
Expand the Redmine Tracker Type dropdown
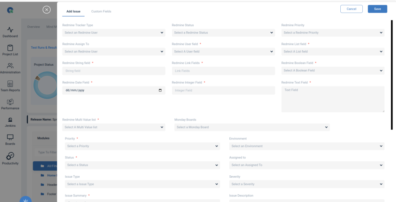tap(114, 33)
